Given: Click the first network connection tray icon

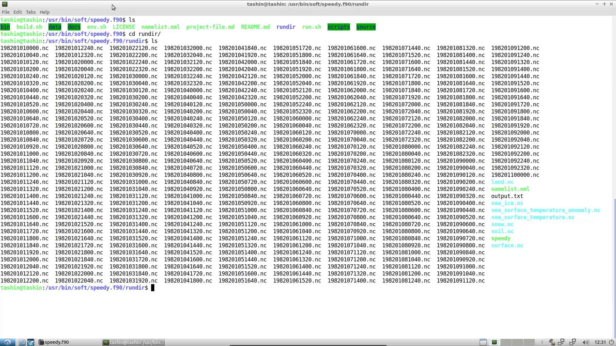Looking at the screenshot, I should (x=561, y=342).
